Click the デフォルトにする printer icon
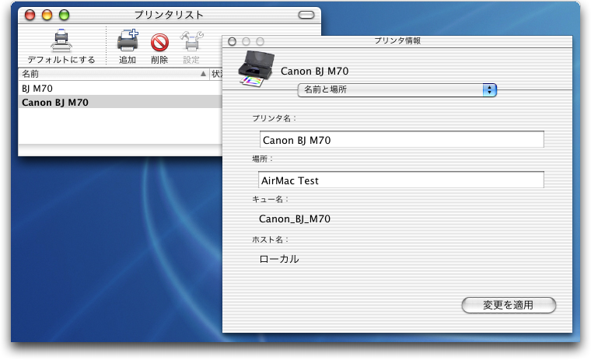This screenshot has width=591, height=360. coord(61,40)
